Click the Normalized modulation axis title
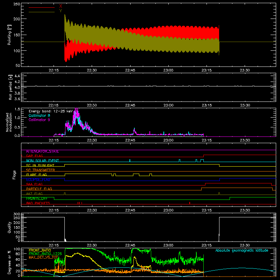The width and height of the screenshot is (280, 280). 9,122
